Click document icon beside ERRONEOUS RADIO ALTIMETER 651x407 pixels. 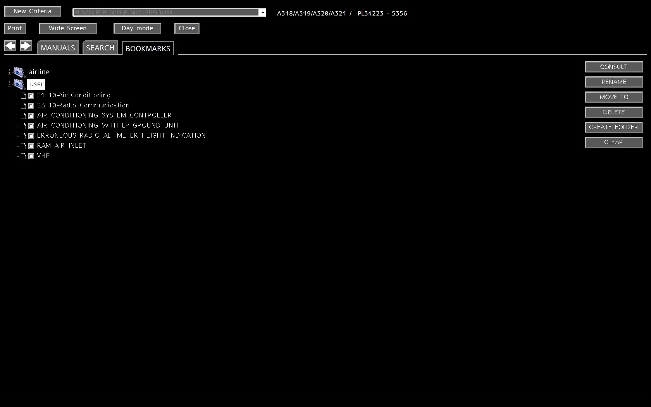[23, 136]
